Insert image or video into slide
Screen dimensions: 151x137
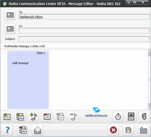pyautogui.click(x=20, y=116)
